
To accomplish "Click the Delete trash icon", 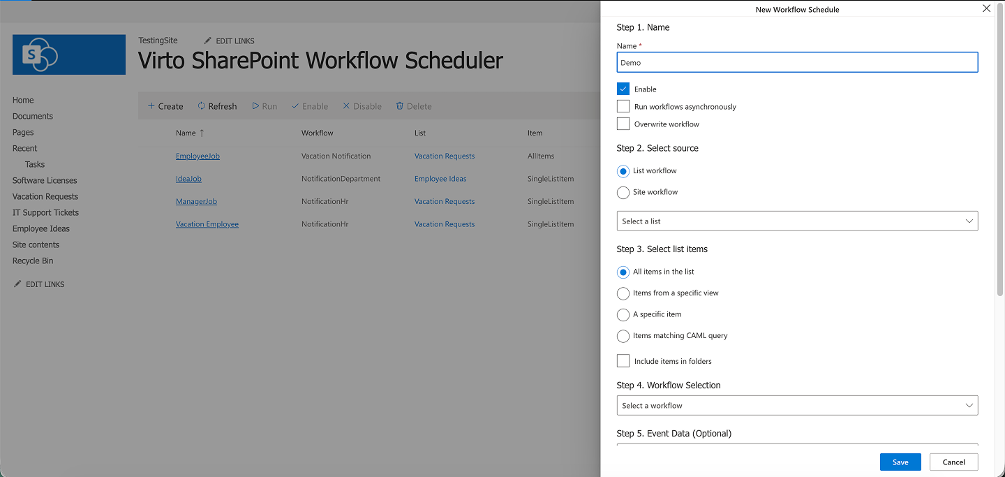I will (400, 106).
